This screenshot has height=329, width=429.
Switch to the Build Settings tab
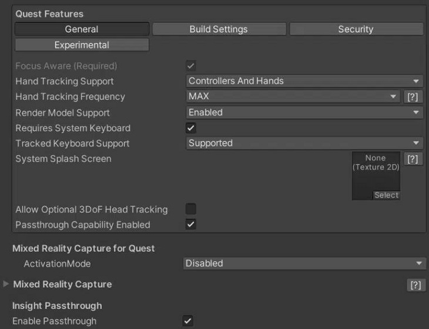[x=219, y=29]
